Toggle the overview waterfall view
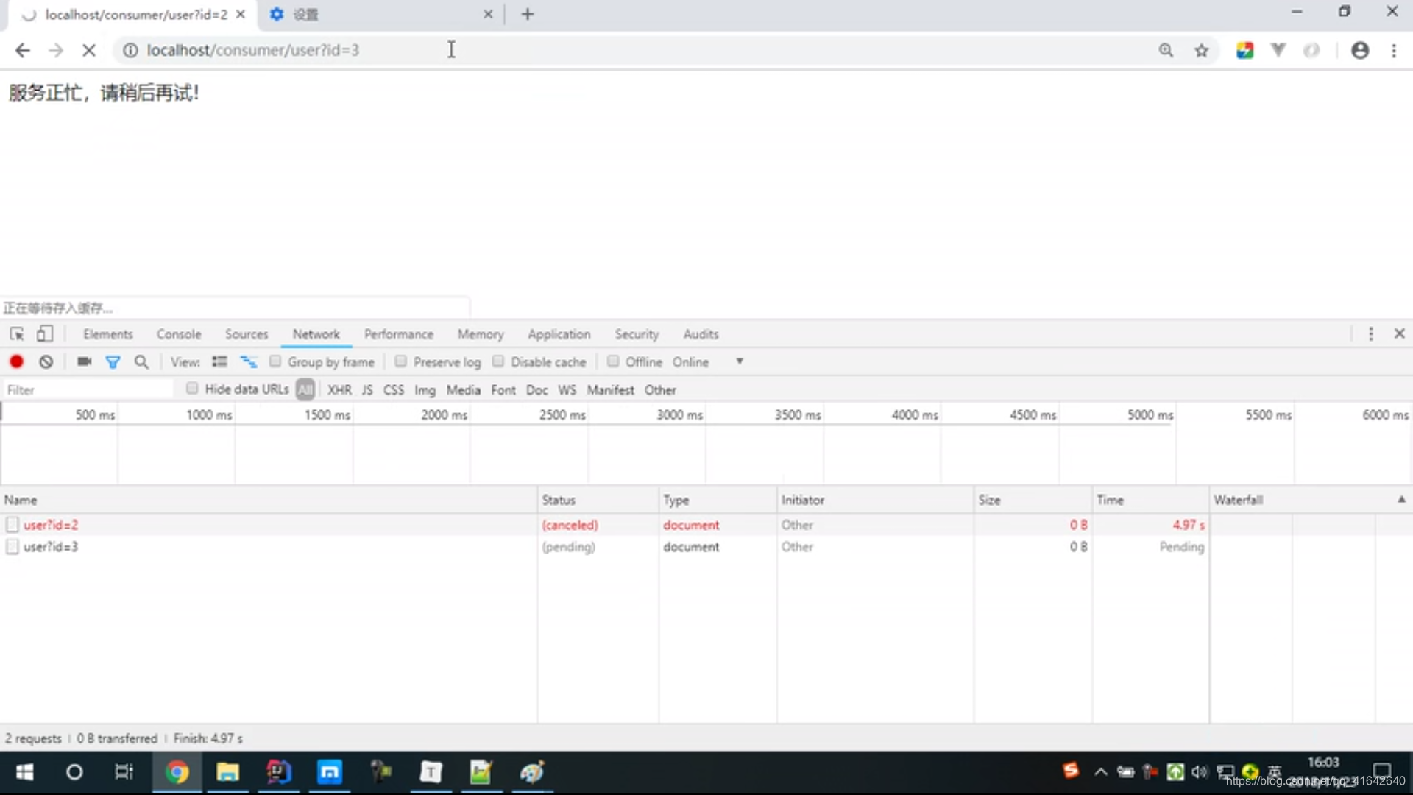The height and width of the screenshot is (795, 1413). tap(249, 361)
